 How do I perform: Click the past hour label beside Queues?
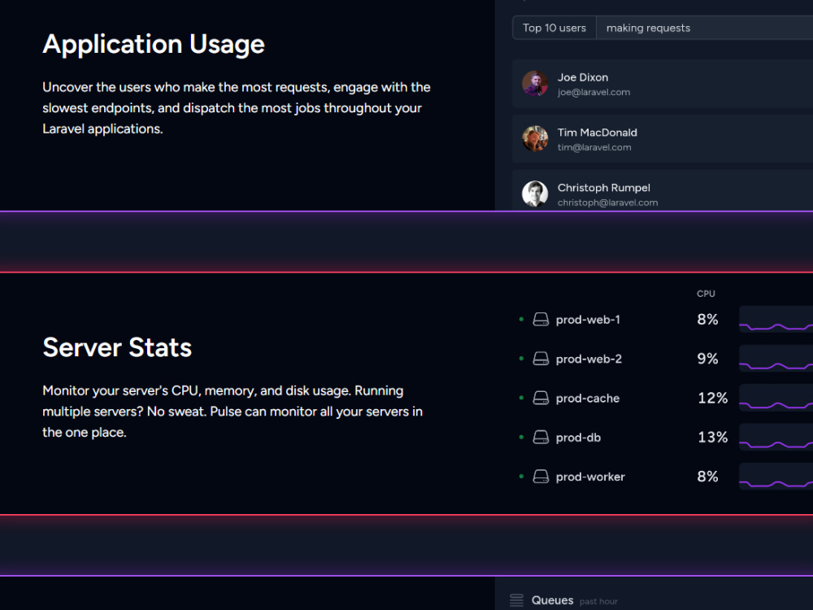[598, 602]
